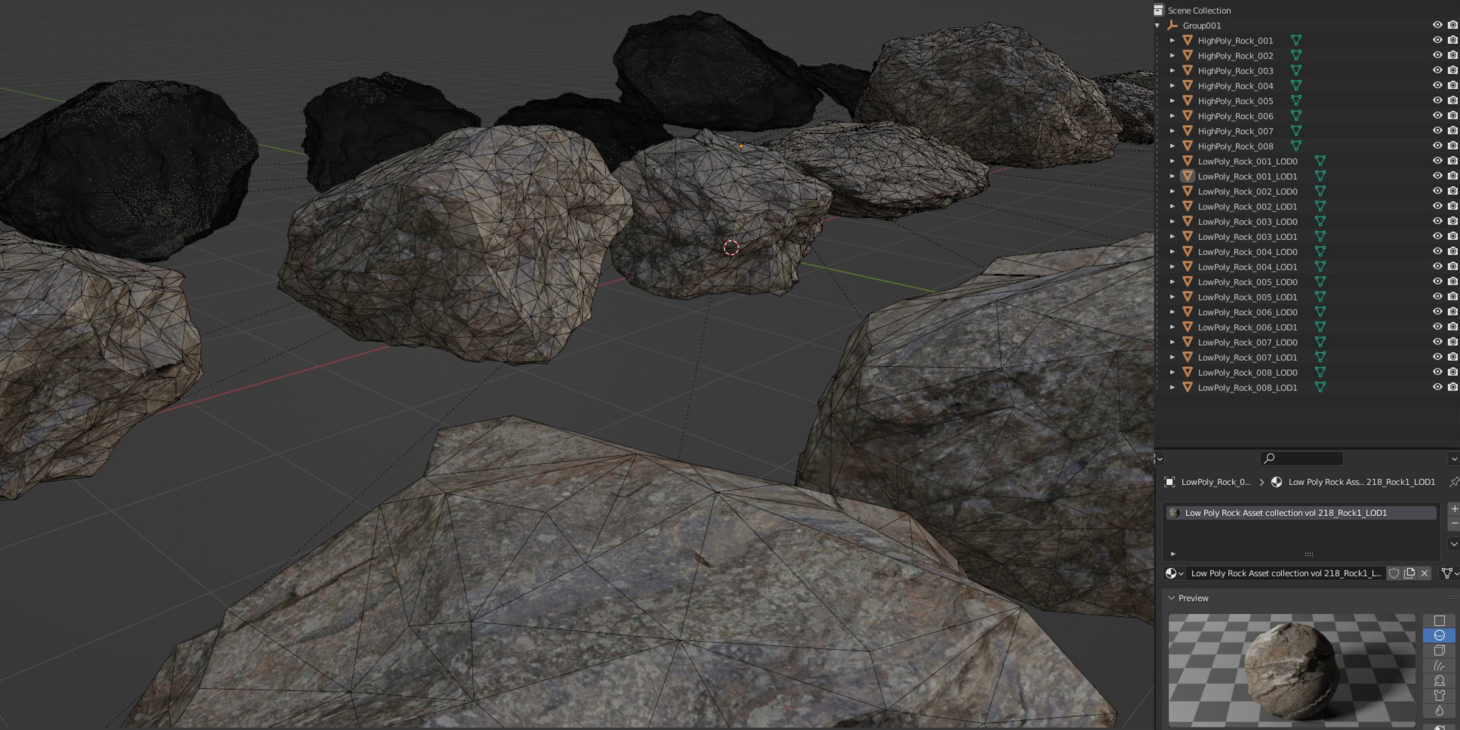Hide LowPoly_Rock_008_LOD0 in viewport
Viewport: 1460px width, 730px height.
click(1437, 372)
